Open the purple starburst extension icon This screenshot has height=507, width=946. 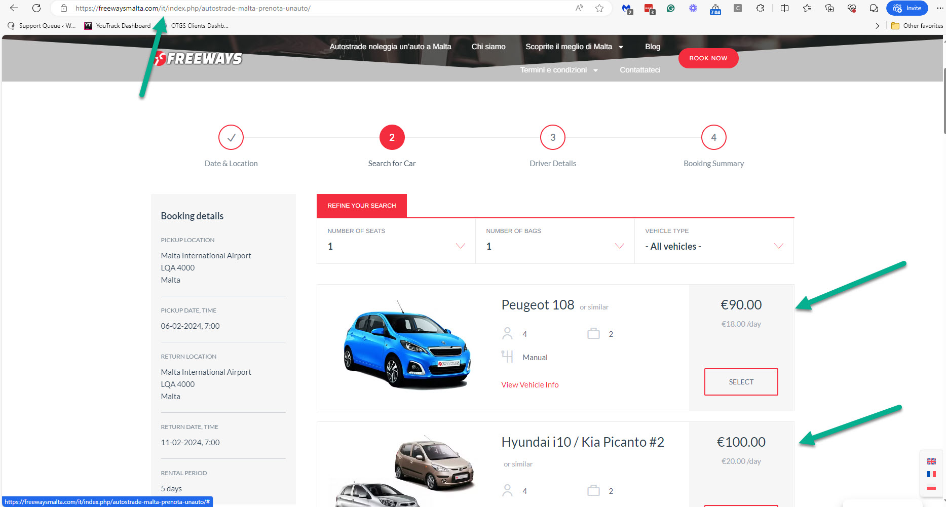tap(693, 8)
